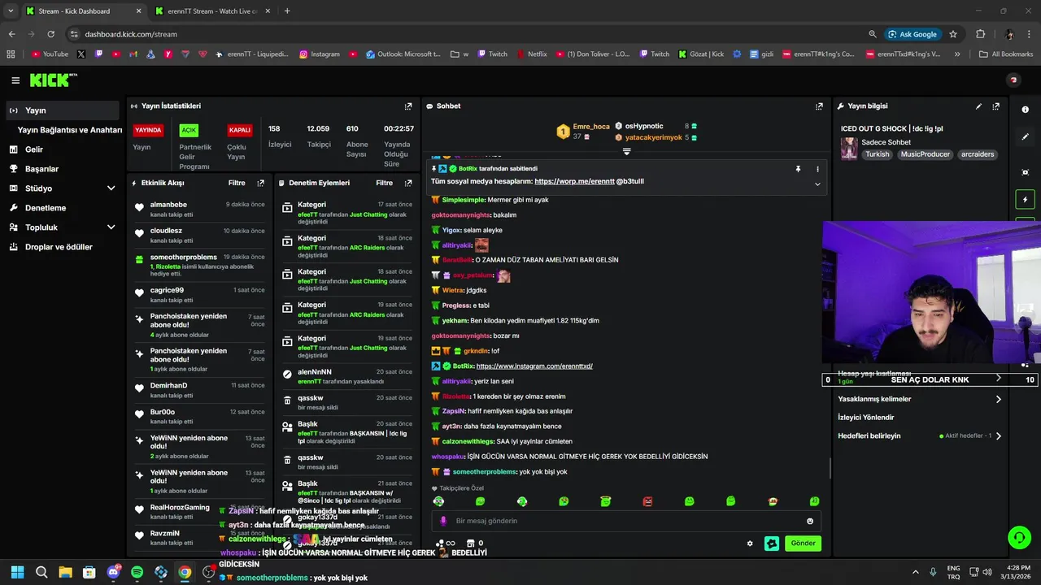Viewport: 1041px width, 585px height.
Task: Expand the Stüdyo sidebar menu
Action: click(111, 188)
